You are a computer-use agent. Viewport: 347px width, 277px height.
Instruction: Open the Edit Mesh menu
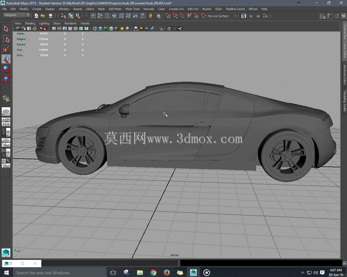point(115,9)
